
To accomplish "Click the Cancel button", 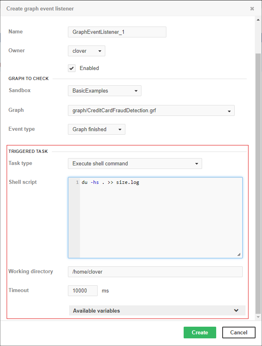I will (239, 332).
